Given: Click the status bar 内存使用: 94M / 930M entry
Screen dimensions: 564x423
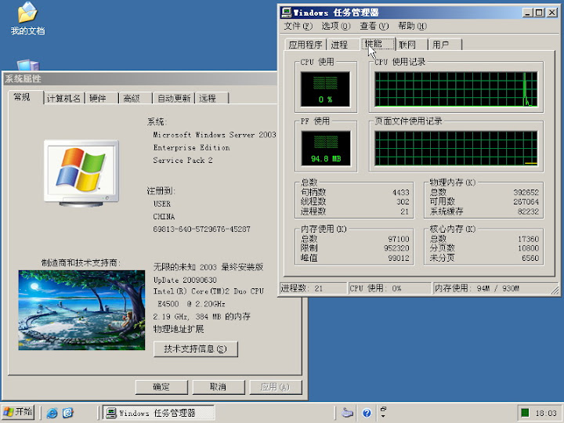Looking at the screenshot, I should [x=493, y=288].
